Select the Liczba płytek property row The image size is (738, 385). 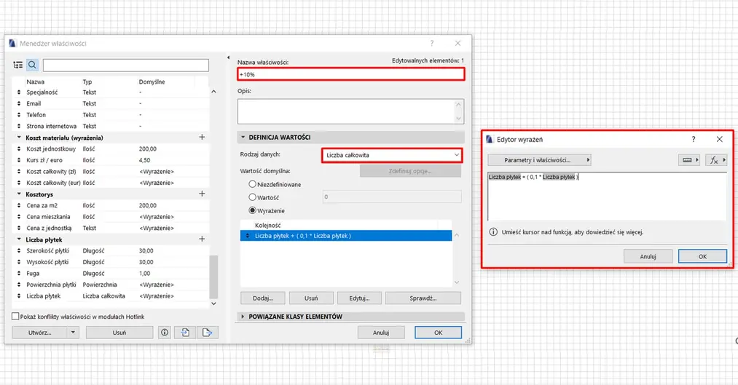point(111,296)
